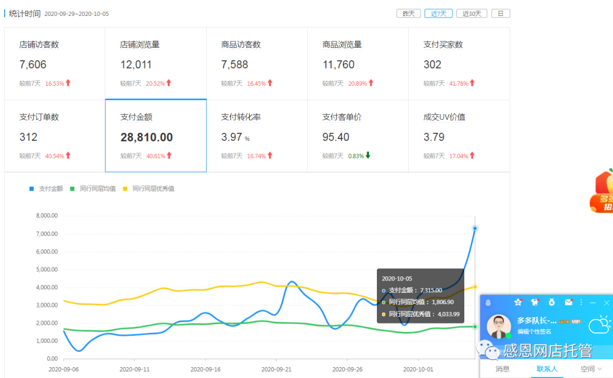Viewport: 613px width, 378px height.
Task: Click the red up arrow beside 16.53%
Action: click(x=68, y=83)
